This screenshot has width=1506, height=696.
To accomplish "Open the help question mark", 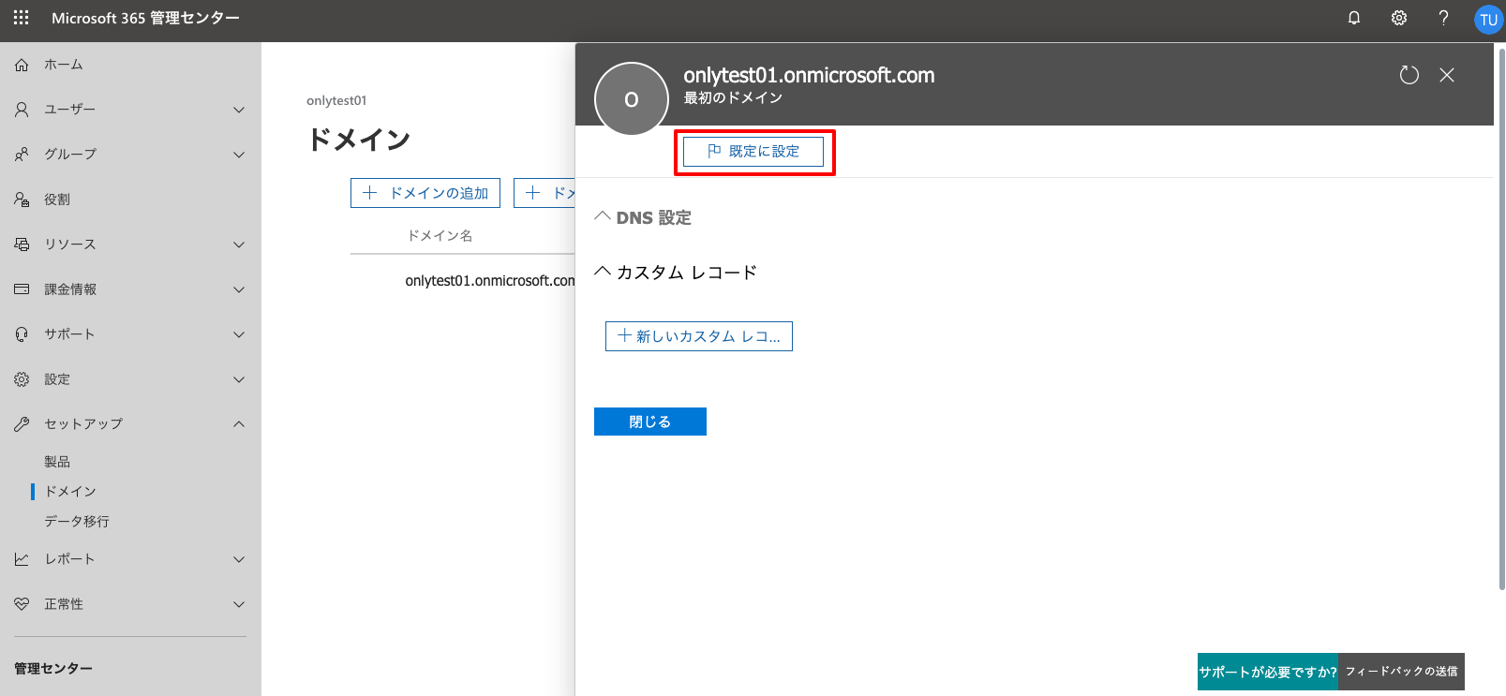I will tap(1443, 18).
